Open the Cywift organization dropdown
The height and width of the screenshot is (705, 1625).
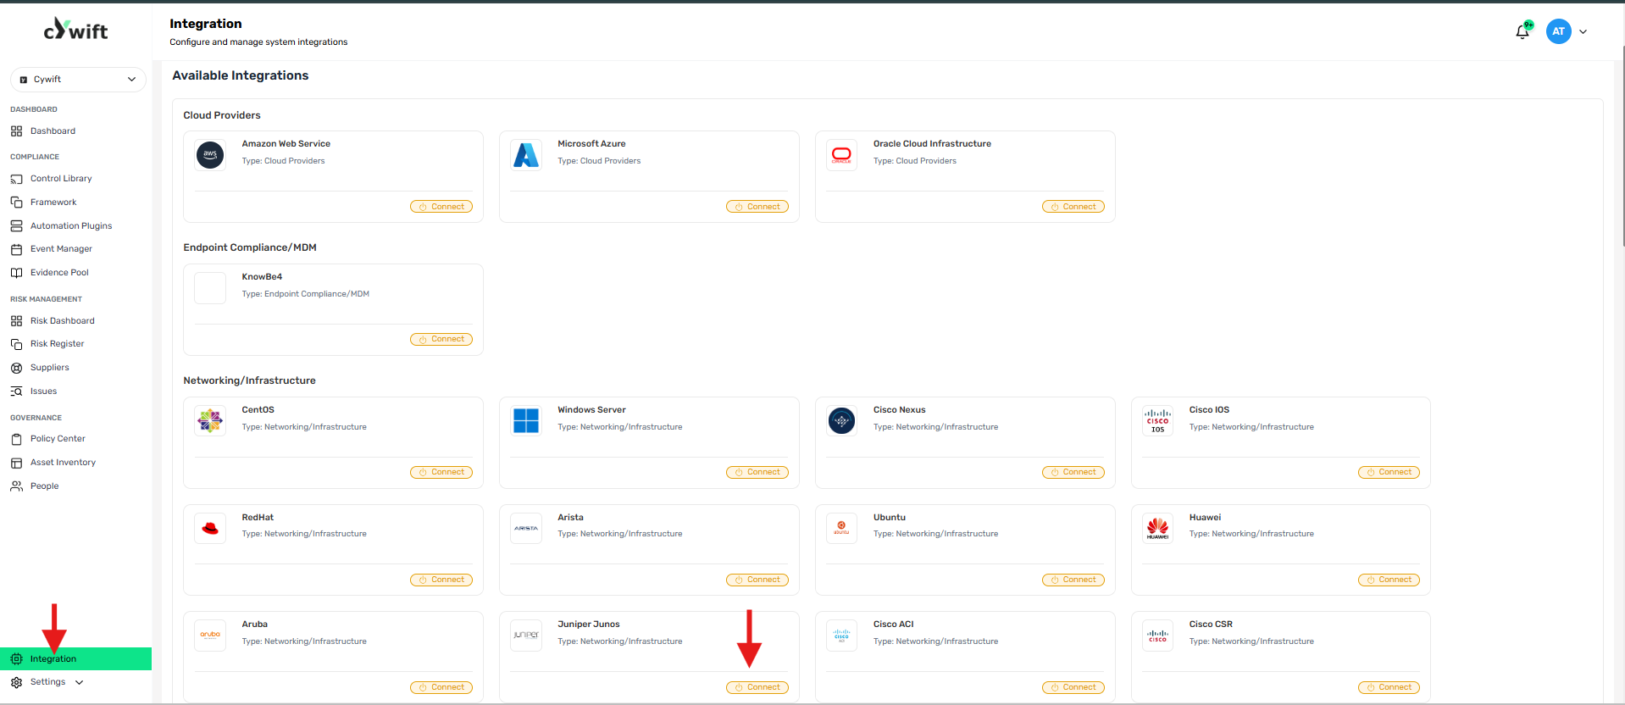78,80
